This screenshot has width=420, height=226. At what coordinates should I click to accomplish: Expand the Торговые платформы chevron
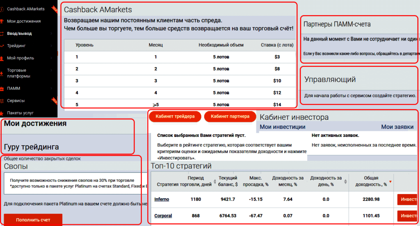51,70
